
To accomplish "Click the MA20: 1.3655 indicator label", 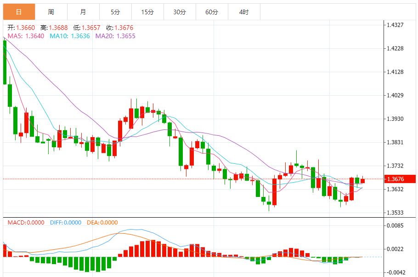I will pos(115,36).
